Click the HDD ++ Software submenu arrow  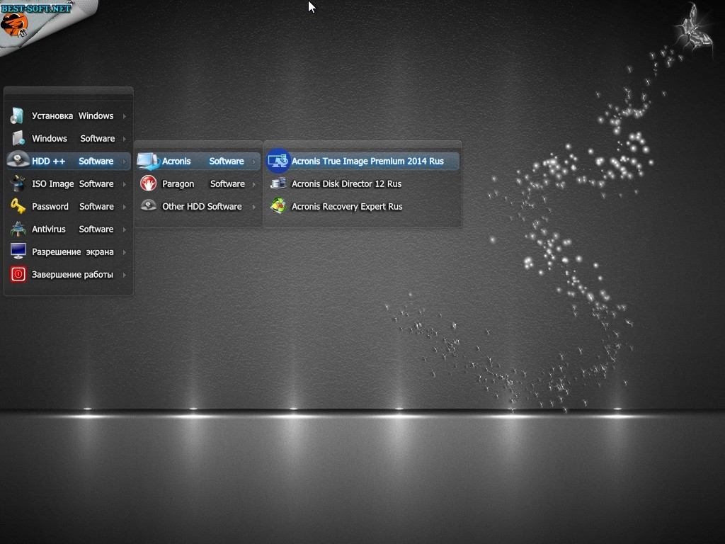pyautogui.click(x=125, y=161)
